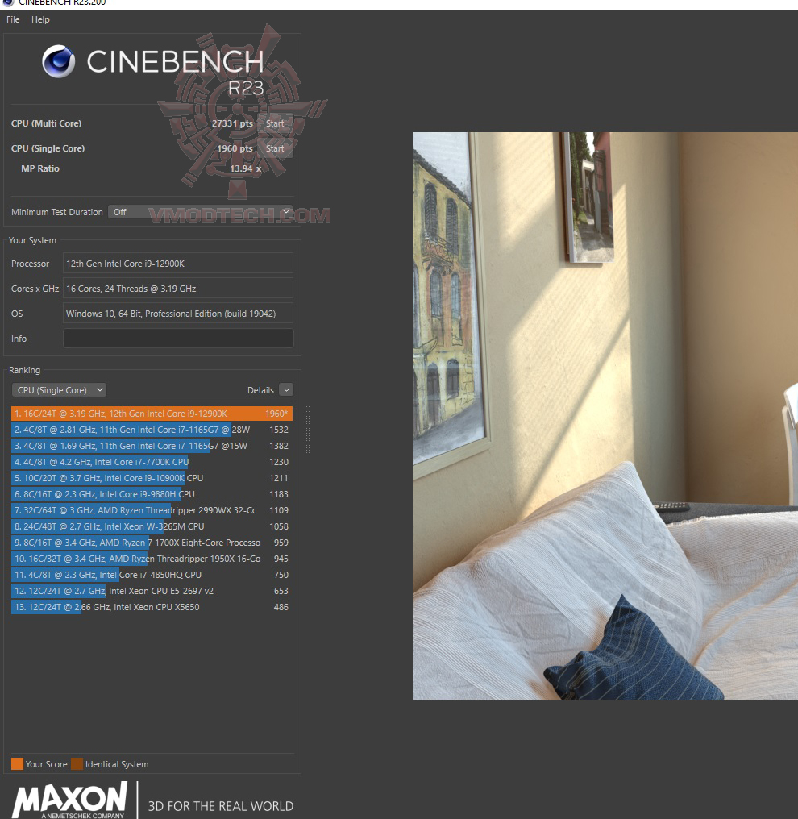
Task: Open the File menu
Action: tap(13, 19)
